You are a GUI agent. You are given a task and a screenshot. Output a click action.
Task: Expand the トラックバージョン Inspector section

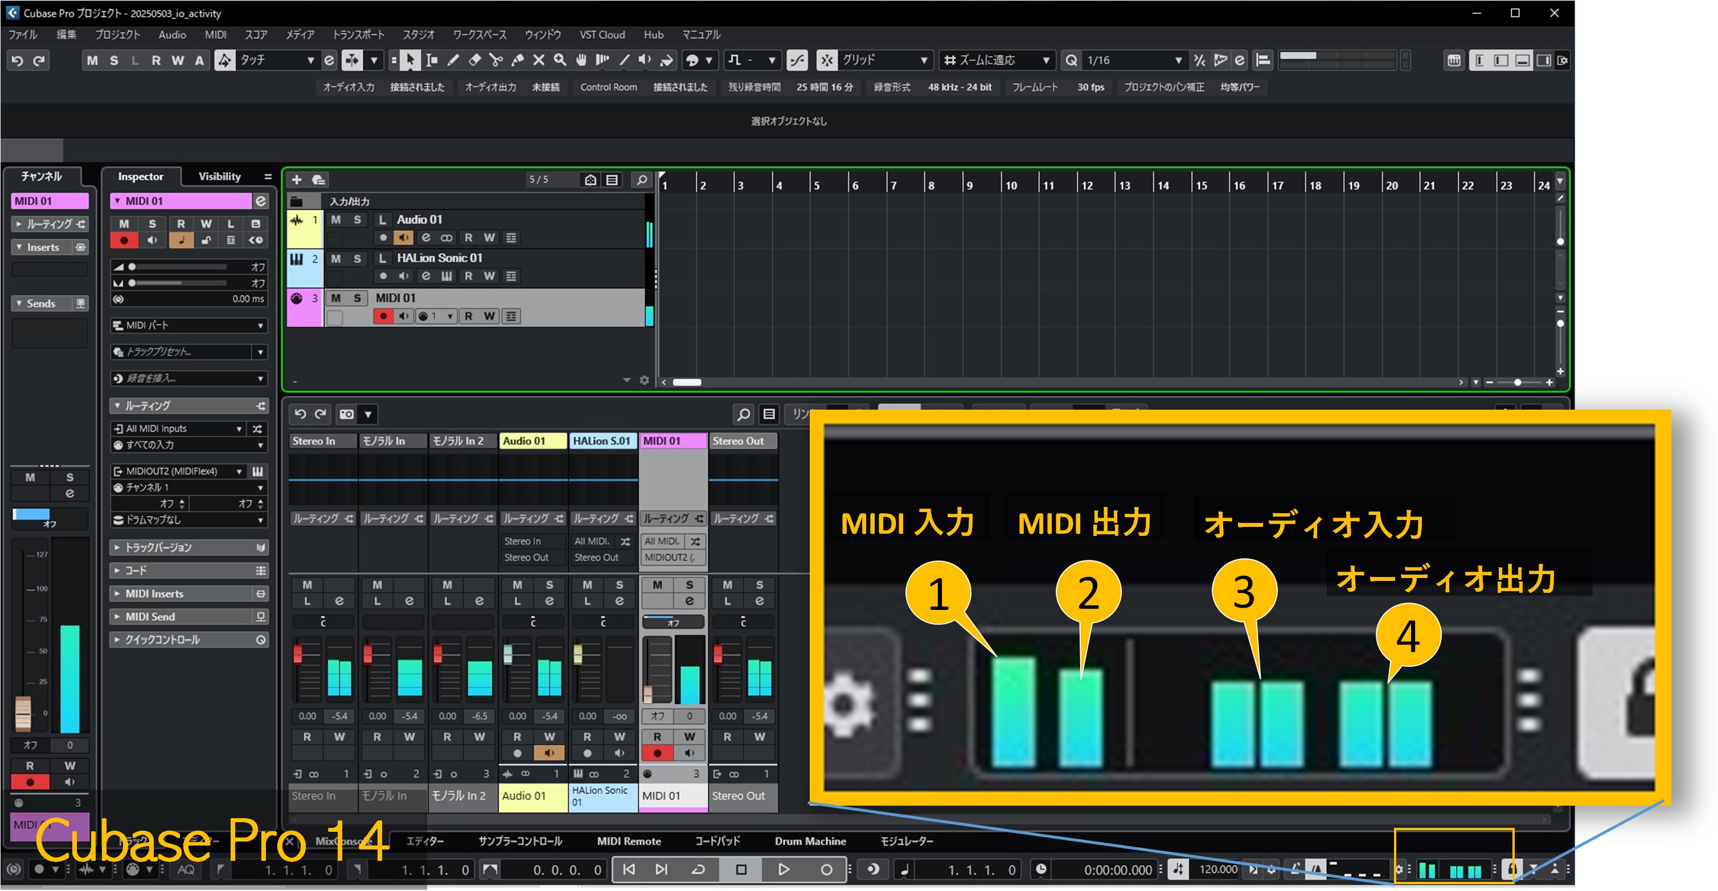(x=190, y=548)
